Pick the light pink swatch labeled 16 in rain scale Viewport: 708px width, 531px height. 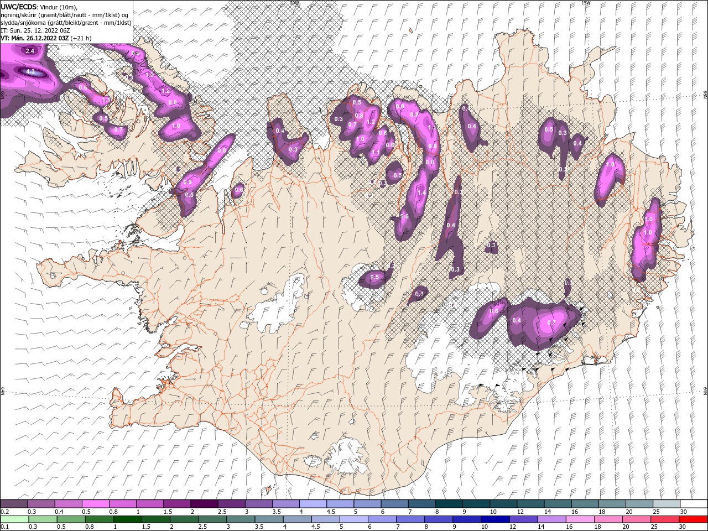580,519
